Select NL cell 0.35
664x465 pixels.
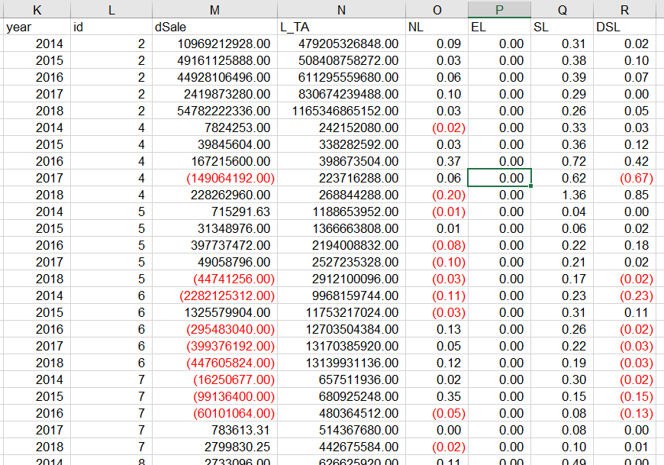pyautogui.click(x=437, y=396)
